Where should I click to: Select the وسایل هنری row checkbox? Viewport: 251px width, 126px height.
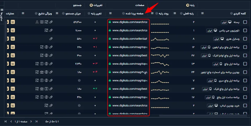245,39
